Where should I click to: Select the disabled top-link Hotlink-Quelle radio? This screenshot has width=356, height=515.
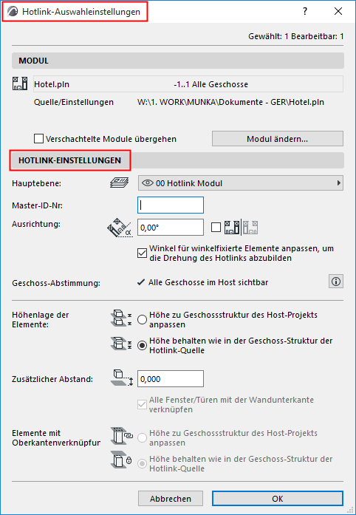[x=142, y=464]
